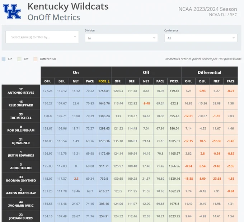Click Thiero's differential defense 8.54
The height and width of the screenshot is (222, 244).
click(202, 166)
